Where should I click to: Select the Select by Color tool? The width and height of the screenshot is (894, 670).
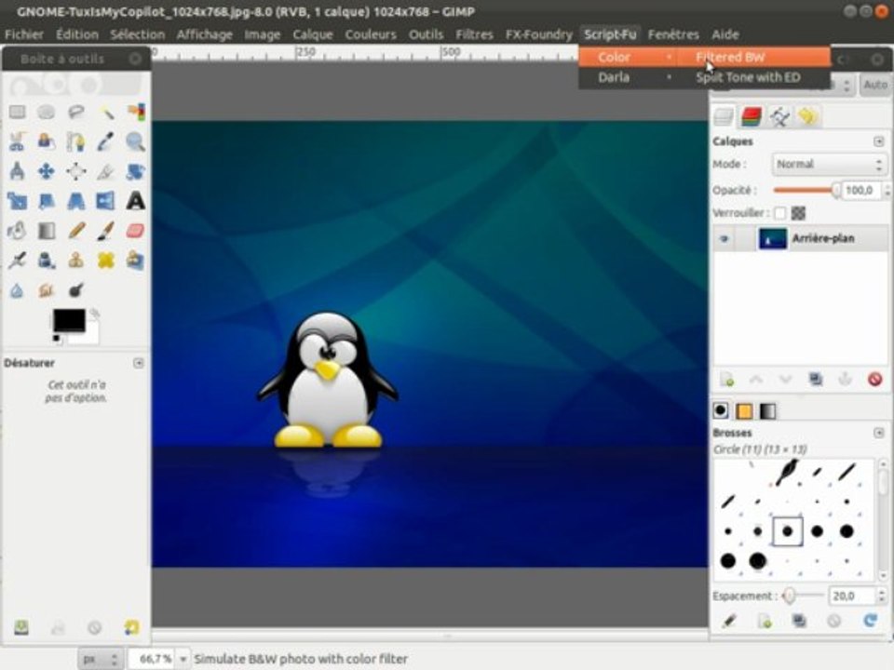(x=136, y=112)
